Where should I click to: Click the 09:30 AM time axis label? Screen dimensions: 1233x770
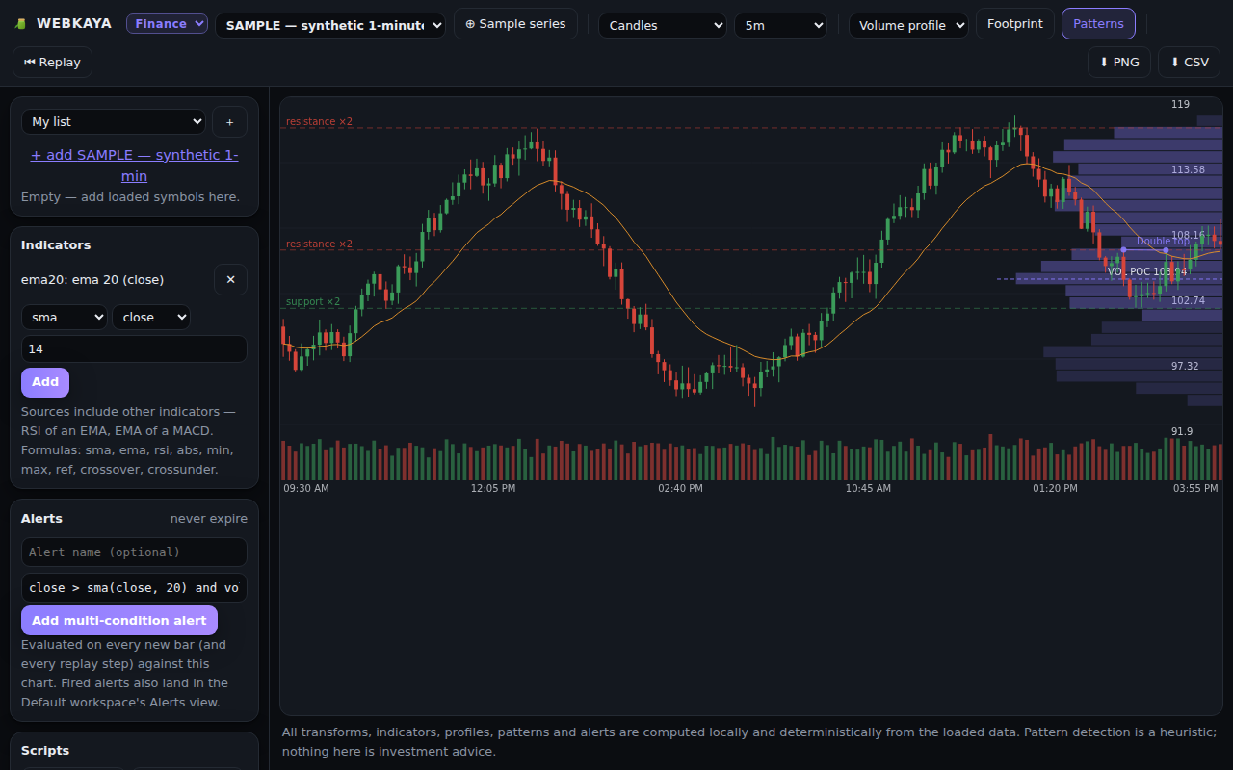[x=306, y=489]
